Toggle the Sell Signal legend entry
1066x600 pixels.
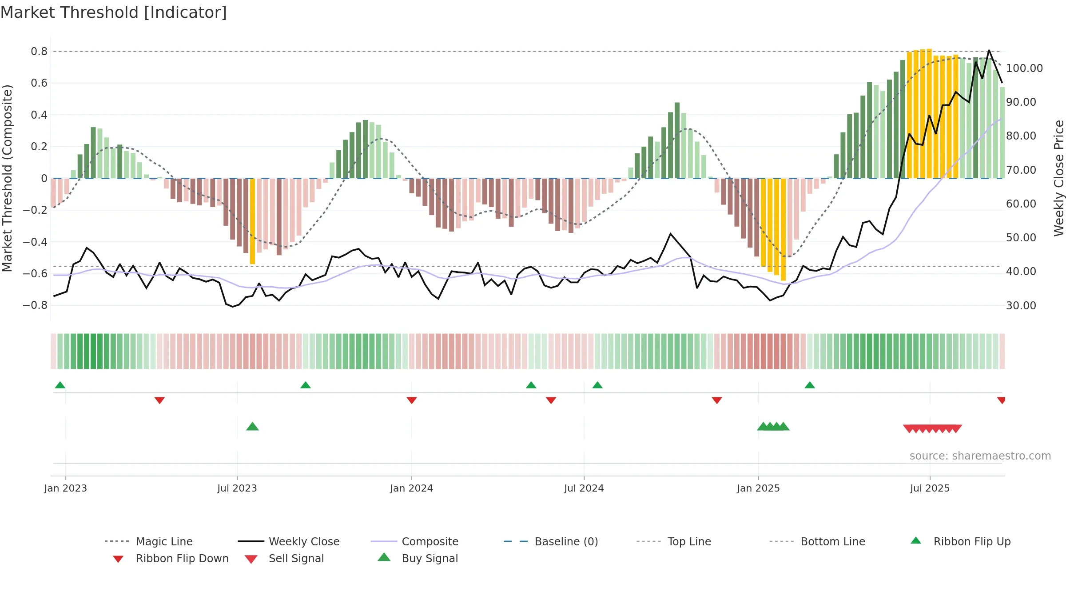click(x=284, y=559)
